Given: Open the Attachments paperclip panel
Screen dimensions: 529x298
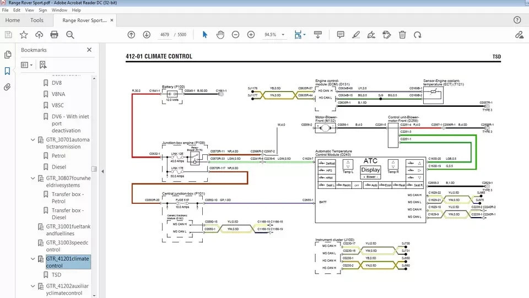Looking at the screenshot, I should pos(8,87).
